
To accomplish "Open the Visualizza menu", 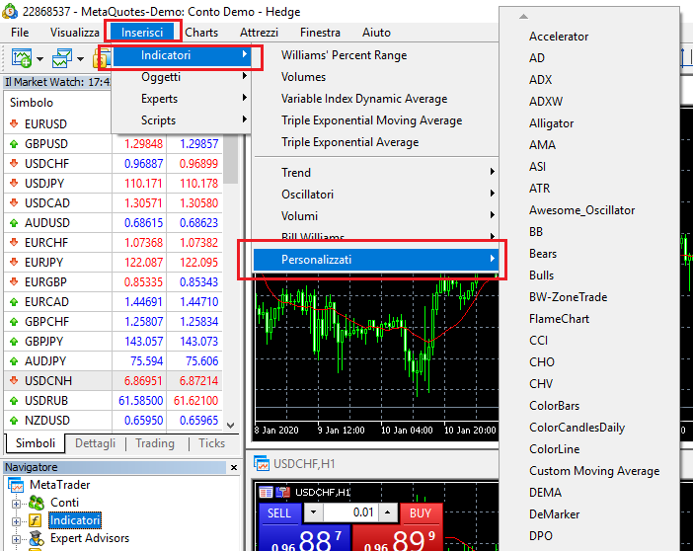I will (x=75, y=33).
